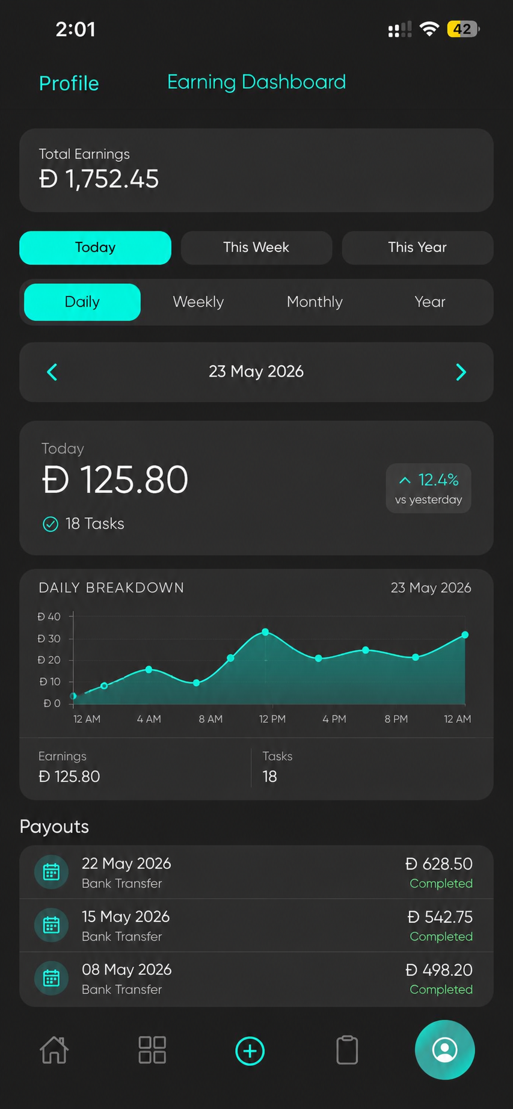The width and height of the screenshot is (513, 1109).
Task: Tap the plus add button
Action: (x=250, y=1051)
